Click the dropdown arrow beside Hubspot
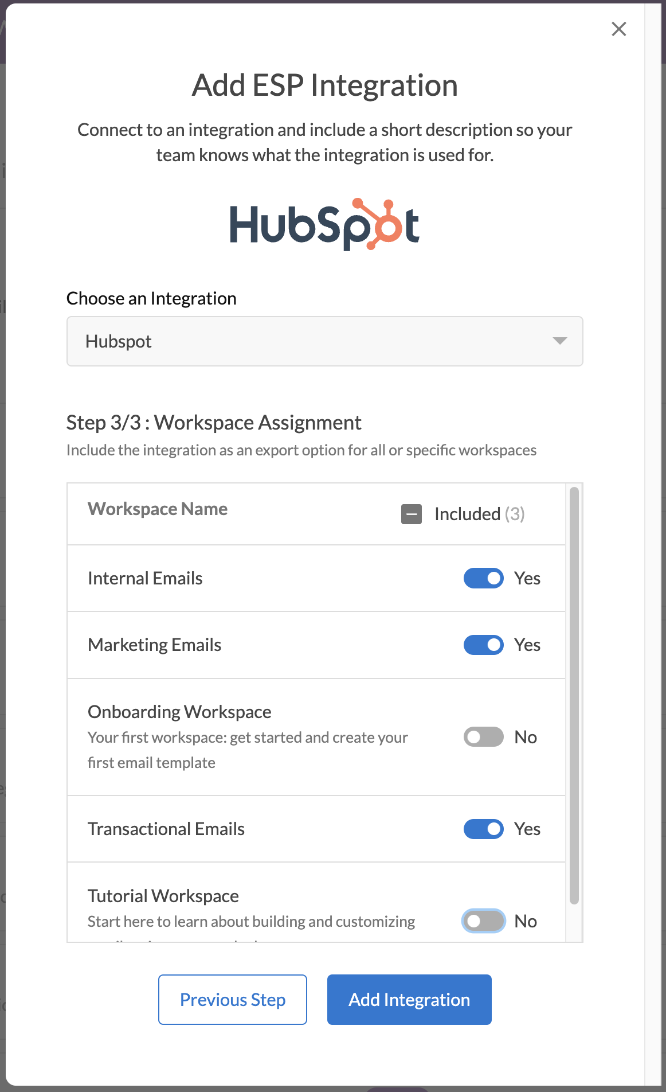Viewport: 666px width, 1092px height. [x=559, y=341]
